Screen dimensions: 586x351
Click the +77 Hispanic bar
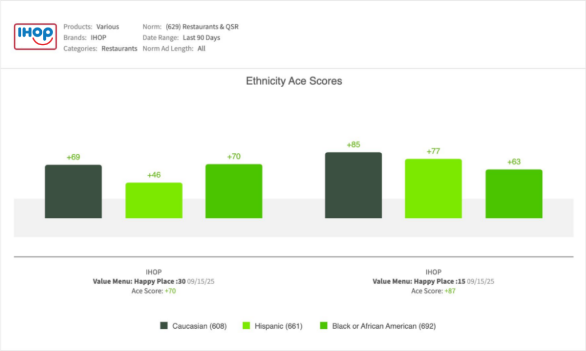433,188
